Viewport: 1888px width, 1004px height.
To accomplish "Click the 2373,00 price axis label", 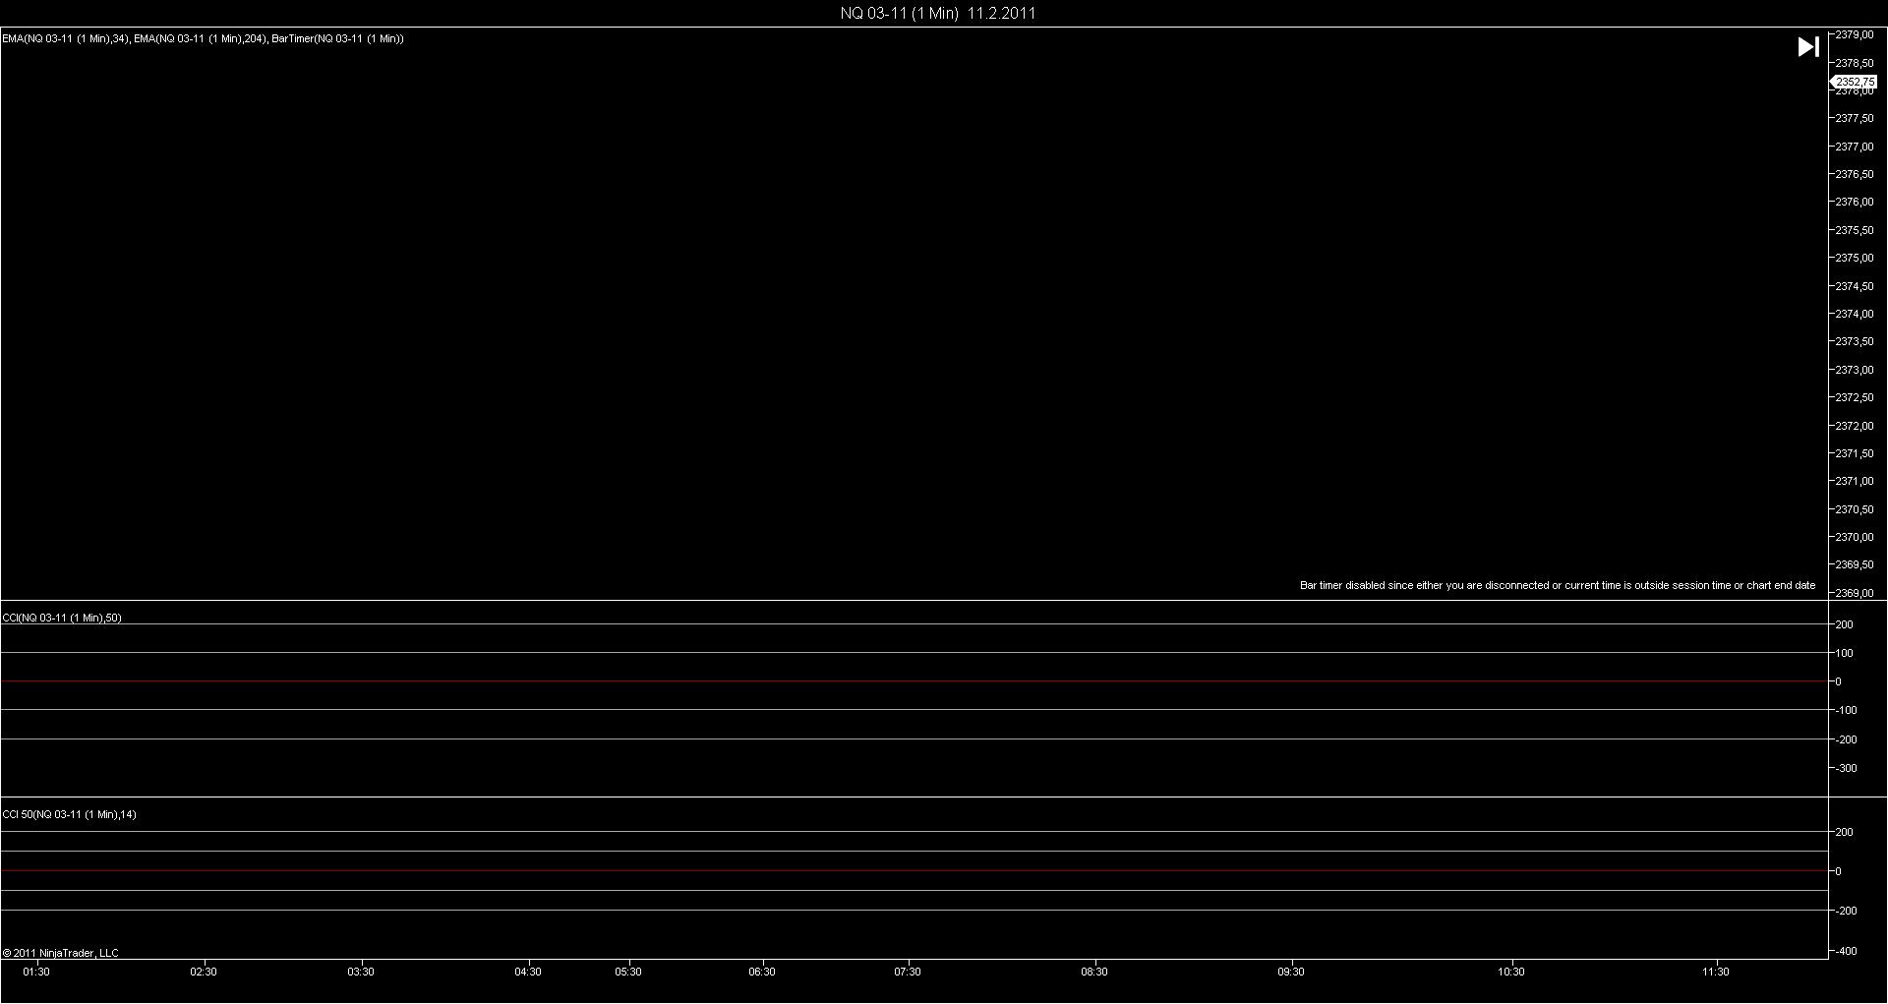I will (1855, 370).
